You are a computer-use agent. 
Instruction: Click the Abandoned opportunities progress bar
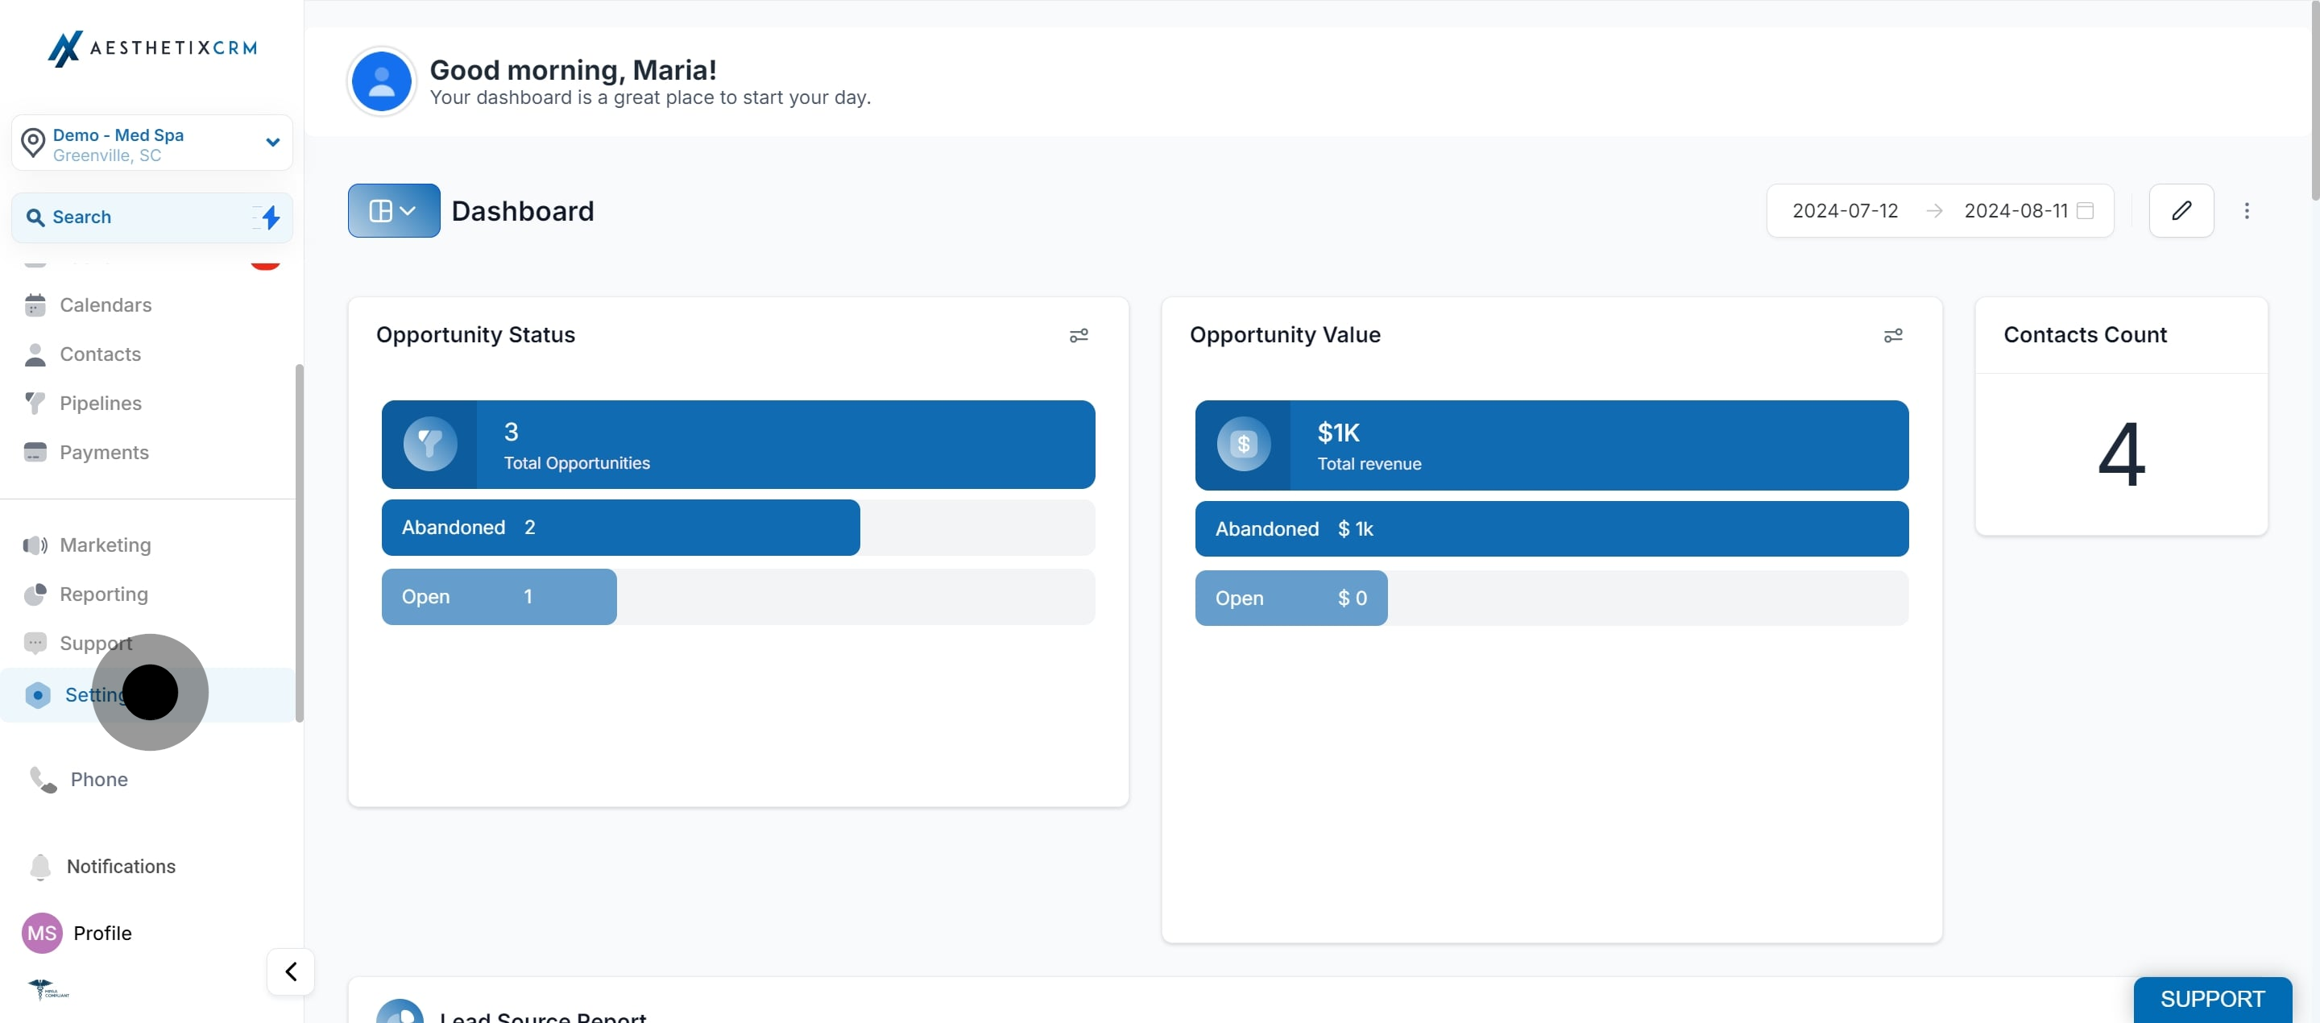coord(619,528)
